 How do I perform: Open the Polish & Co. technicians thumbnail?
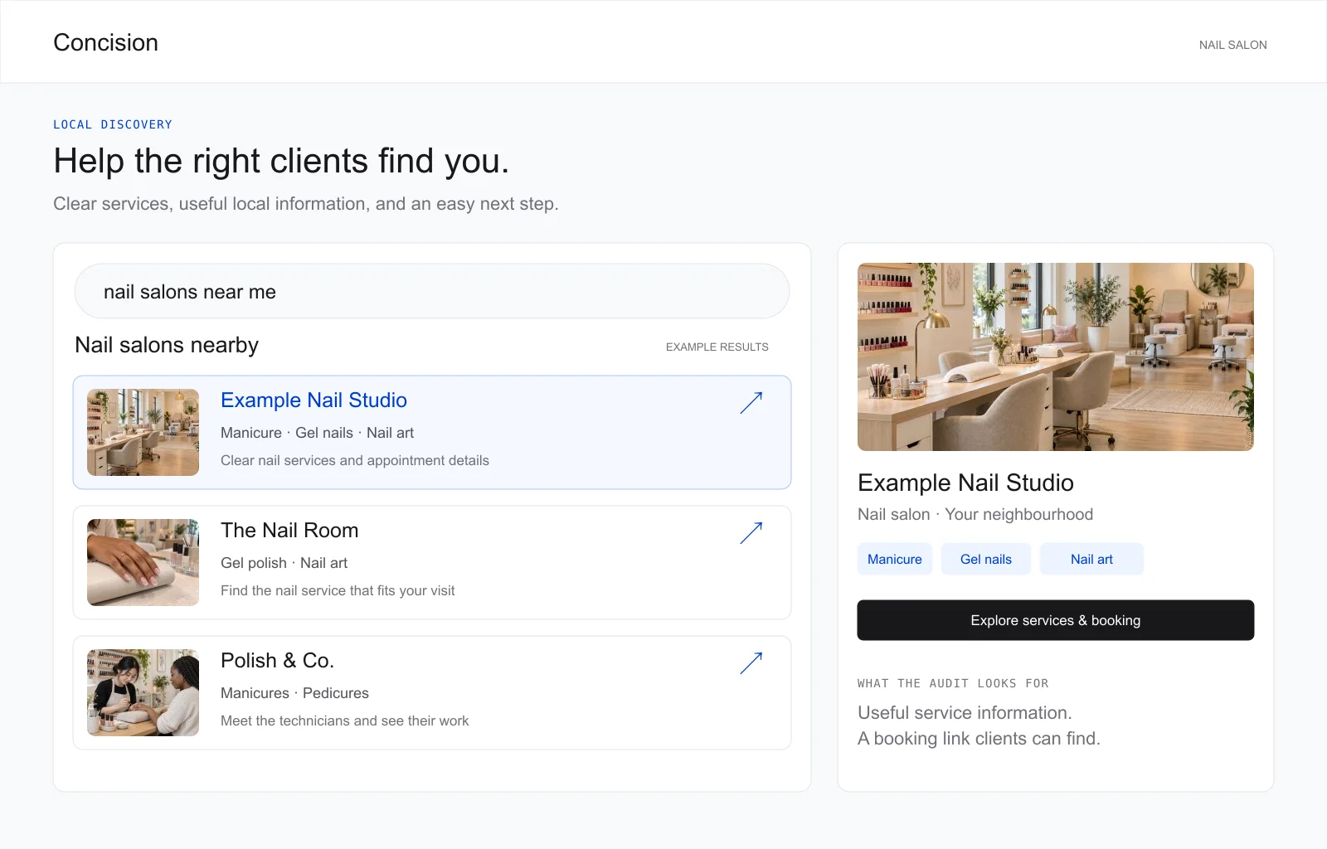pos(143,692)
